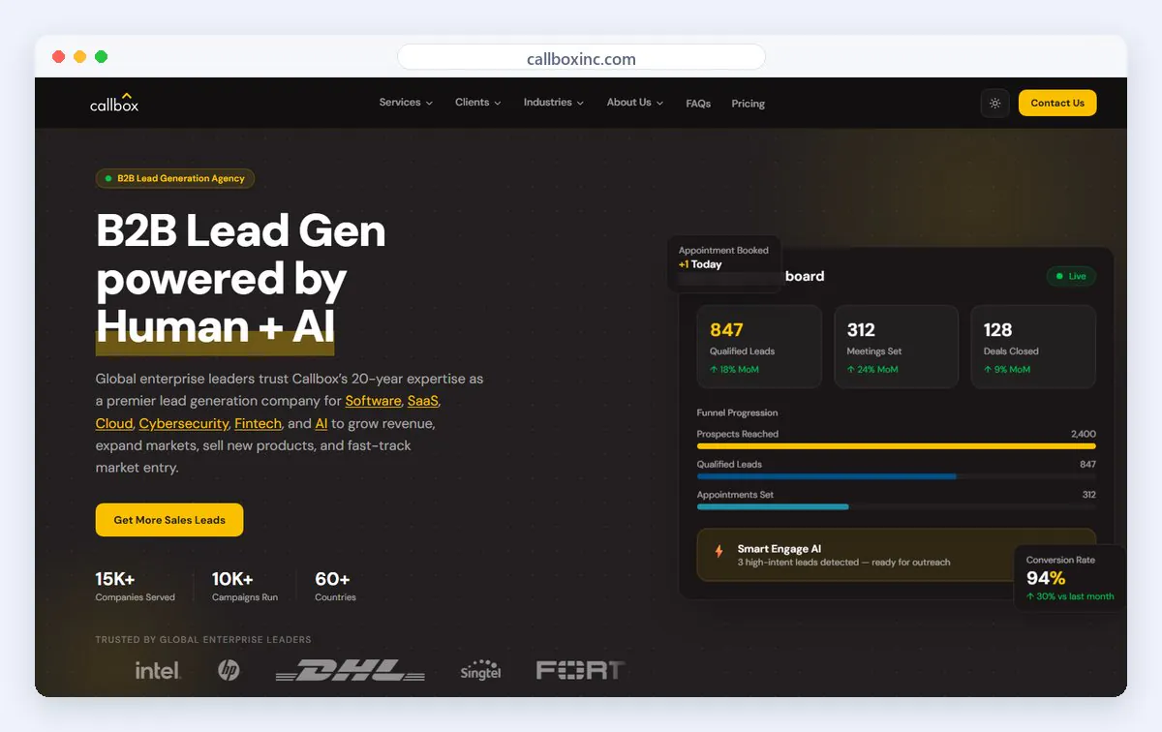1162x732 pixels.
Task: Click the 10K+ Campaigns Run stat
Action: (245, 586)
